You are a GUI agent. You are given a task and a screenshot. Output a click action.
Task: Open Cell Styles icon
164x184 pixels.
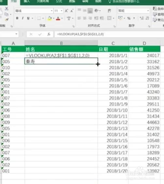tap(155, 20)
